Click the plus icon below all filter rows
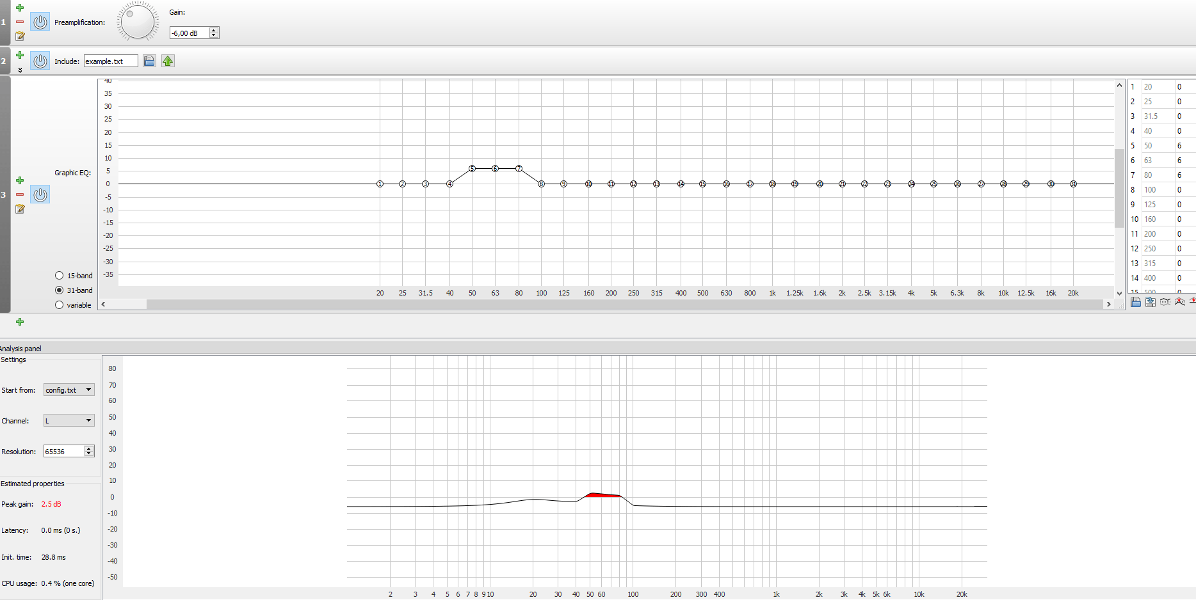 pyautogui.click(x=20, y=322)
